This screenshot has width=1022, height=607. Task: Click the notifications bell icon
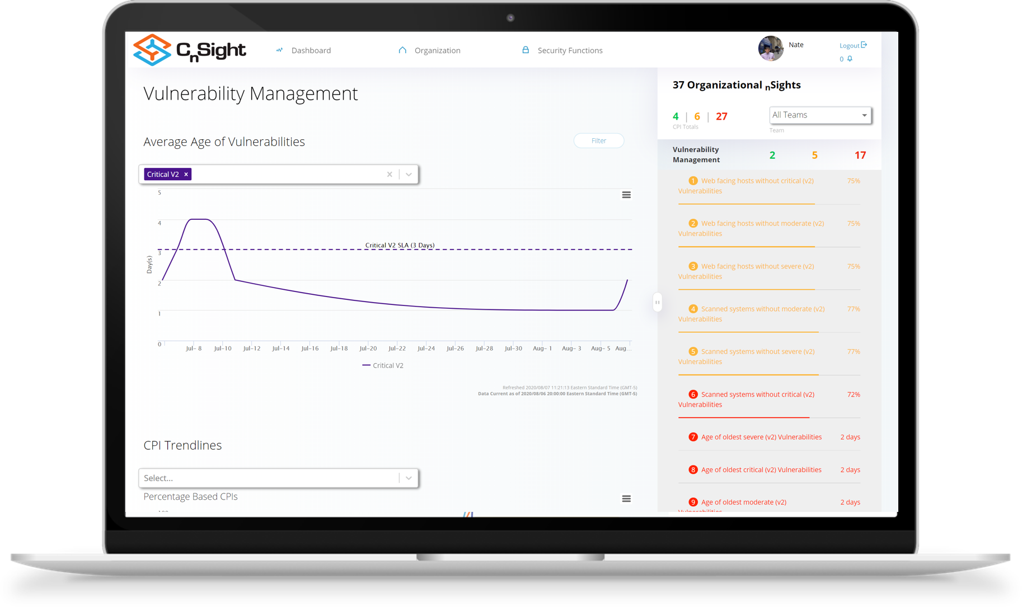coord(850,59)
